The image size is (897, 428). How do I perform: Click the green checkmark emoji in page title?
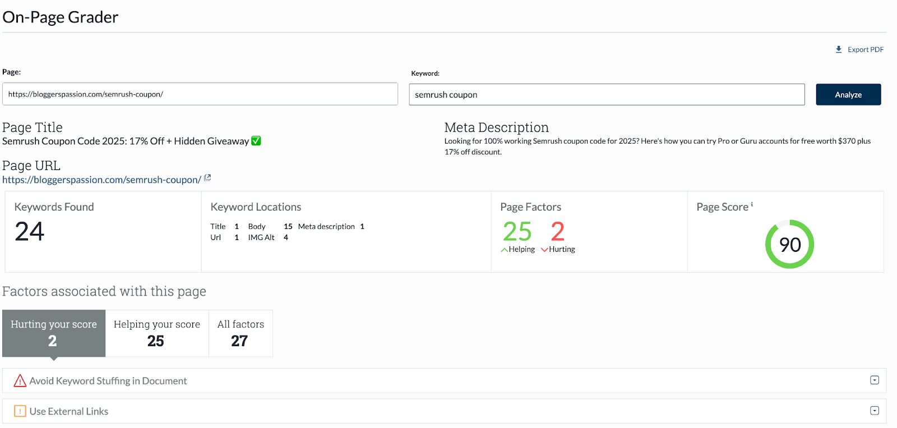[x=256, y=141]
